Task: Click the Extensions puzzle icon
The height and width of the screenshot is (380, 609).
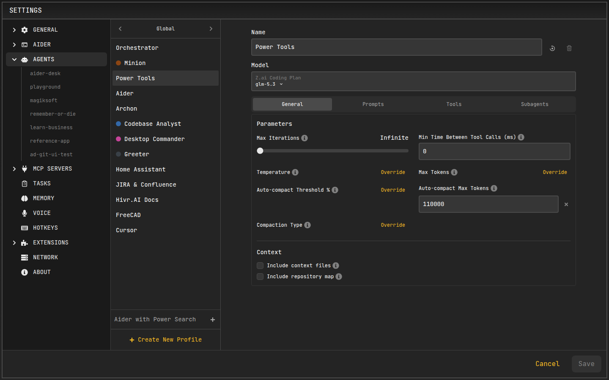Action: tap(25, 242)
